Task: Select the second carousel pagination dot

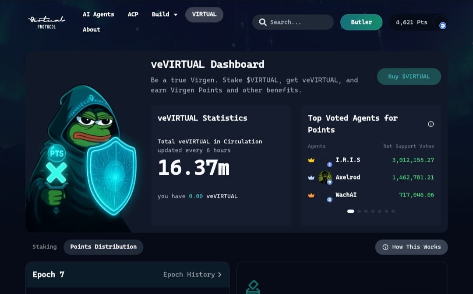Action: (359, 211)
